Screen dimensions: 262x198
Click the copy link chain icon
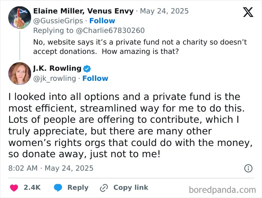click(104, 188)
